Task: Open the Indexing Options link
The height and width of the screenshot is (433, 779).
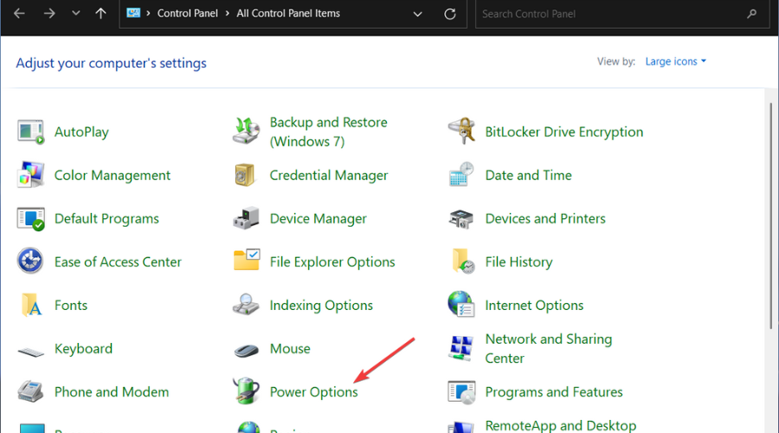Action: (x=321, y=305)
